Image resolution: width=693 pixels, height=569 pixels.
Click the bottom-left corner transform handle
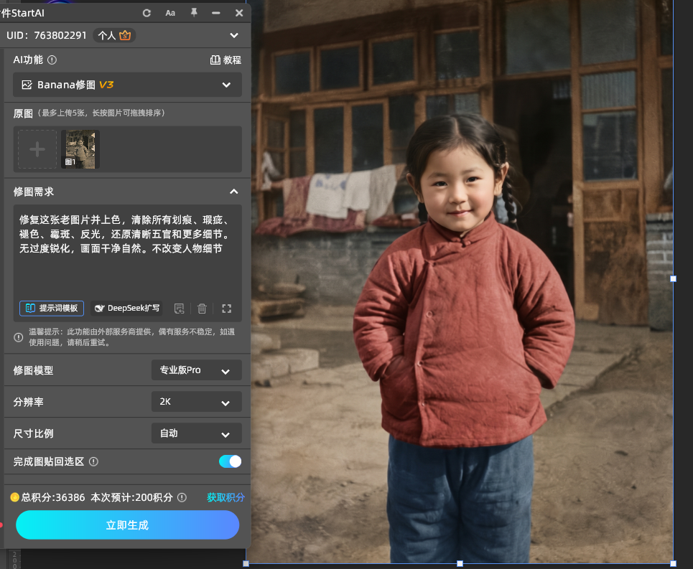[246, 564]
